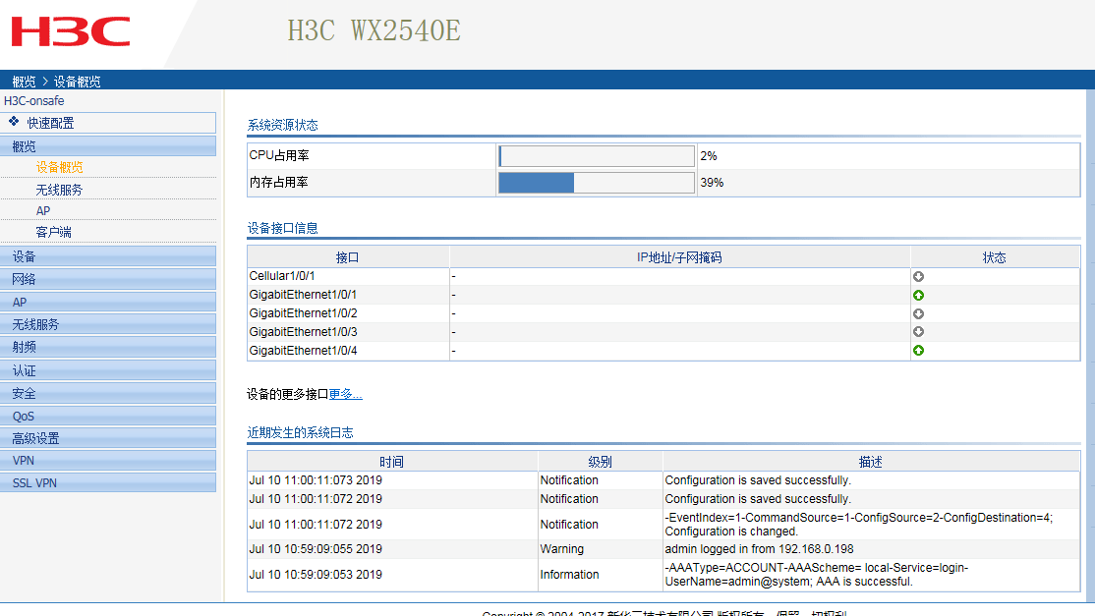
Task: Click the 描述 log column header
Action: coord(871,462)
